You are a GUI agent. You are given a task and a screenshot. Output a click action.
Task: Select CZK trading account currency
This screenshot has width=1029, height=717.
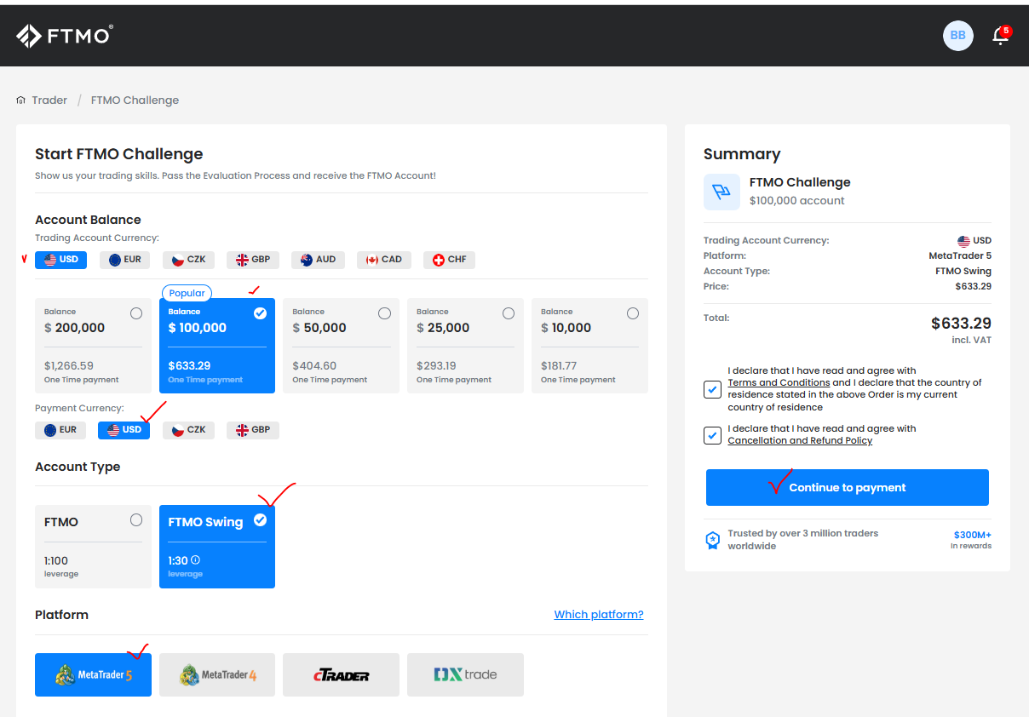click(x=189, y=260)
